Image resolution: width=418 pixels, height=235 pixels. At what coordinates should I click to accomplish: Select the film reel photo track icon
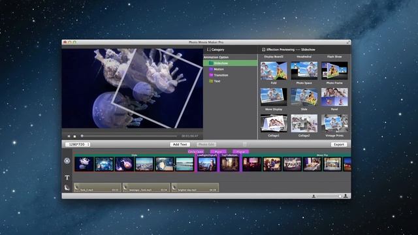[x=67, y=161]
